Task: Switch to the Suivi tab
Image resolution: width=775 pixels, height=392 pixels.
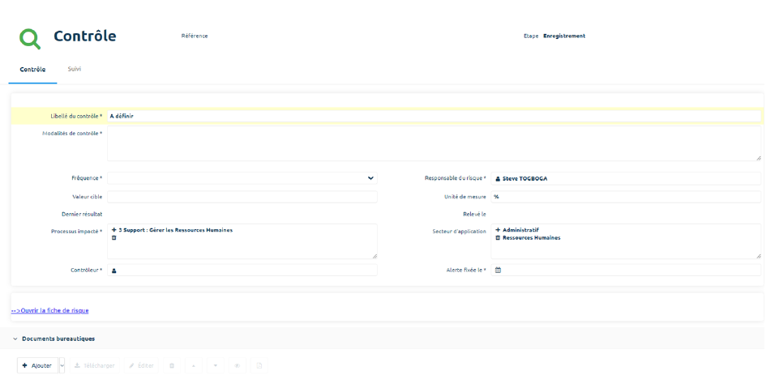Action: coord(74,70)
